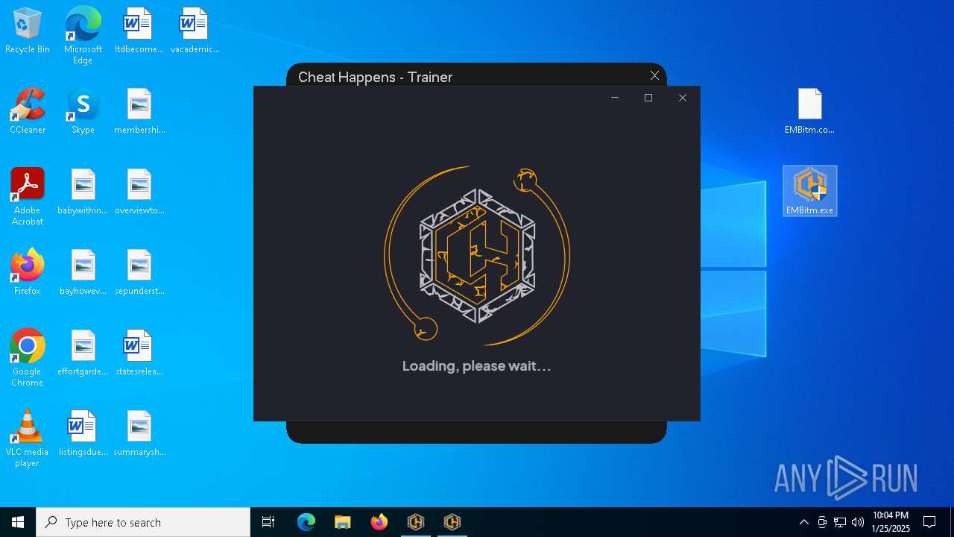Maximize the loading window
954x537 pixels.
click(648, 98)
